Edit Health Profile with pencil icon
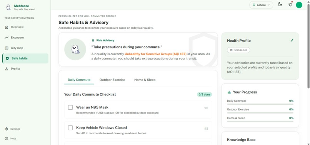 [292, 40]
